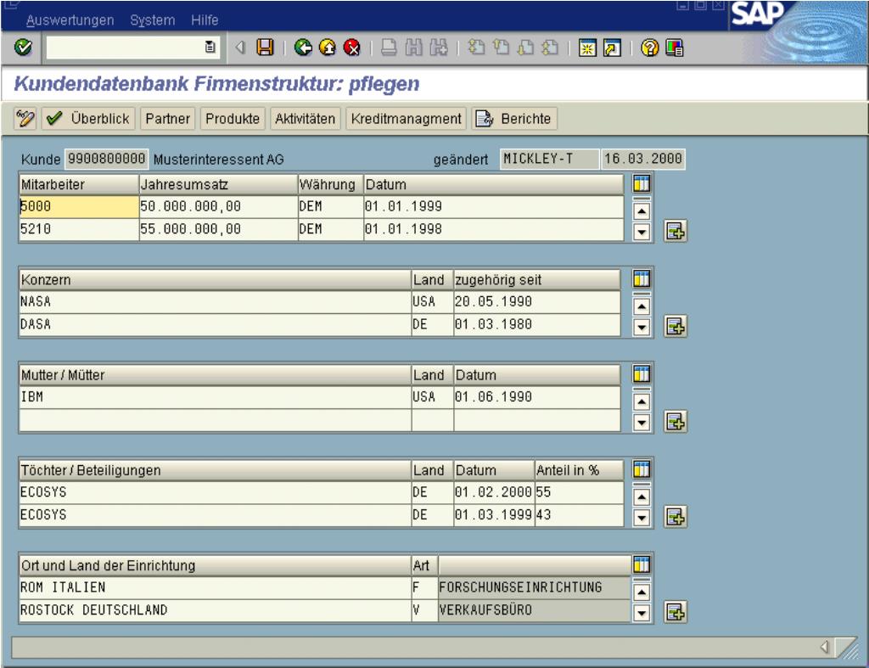The width and height of the screenshot is (869, 668).
Task: Click the green checkmark Enter icon
Action: tap(23, 48)
